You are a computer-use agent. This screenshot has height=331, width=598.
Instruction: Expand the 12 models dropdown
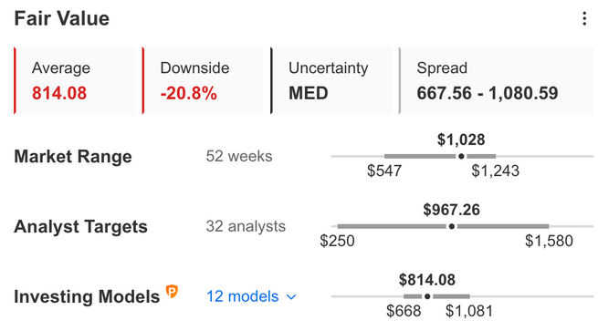(x=251, y=296)
